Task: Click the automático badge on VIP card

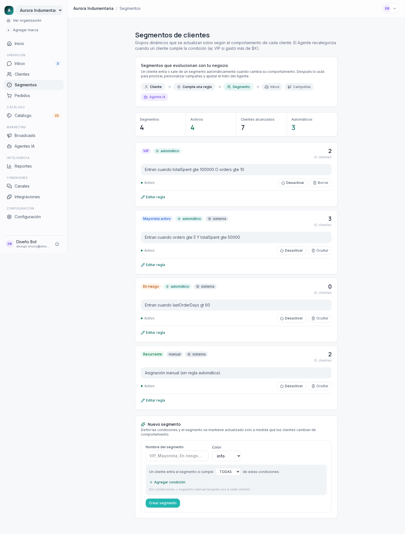Action: [167, 151]
